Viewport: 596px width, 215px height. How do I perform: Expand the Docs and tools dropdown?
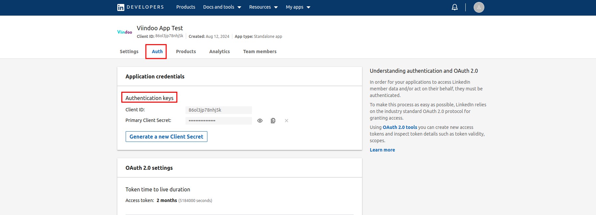222,7
